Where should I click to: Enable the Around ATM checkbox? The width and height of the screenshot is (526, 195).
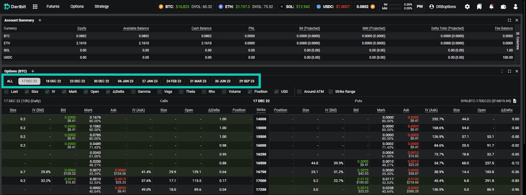300,92
